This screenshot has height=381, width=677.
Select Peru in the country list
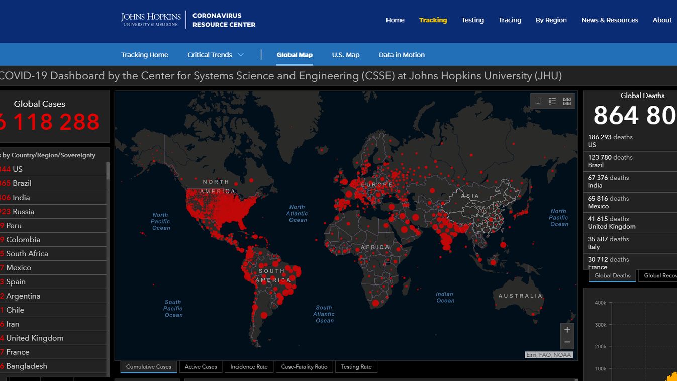tap(53, 226)
